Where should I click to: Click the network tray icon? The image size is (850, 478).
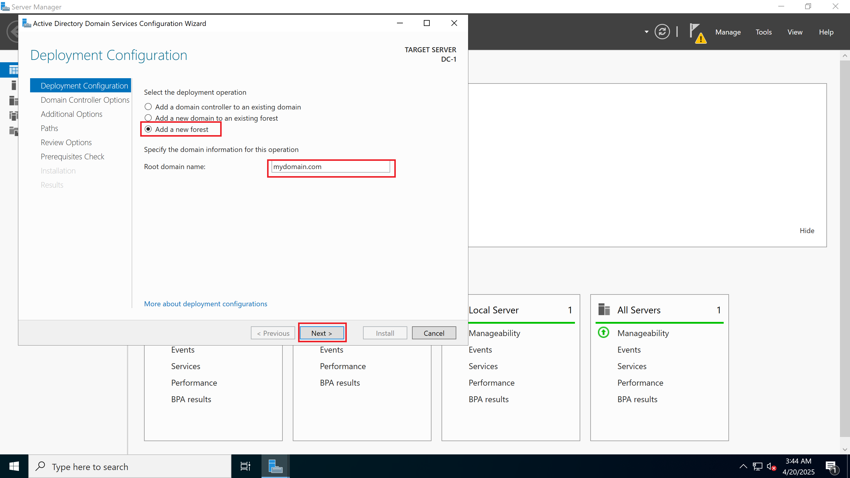click(758, 466)
